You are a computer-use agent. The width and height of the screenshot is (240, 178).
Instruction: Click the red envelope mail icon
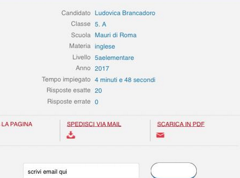click(160, 135)
